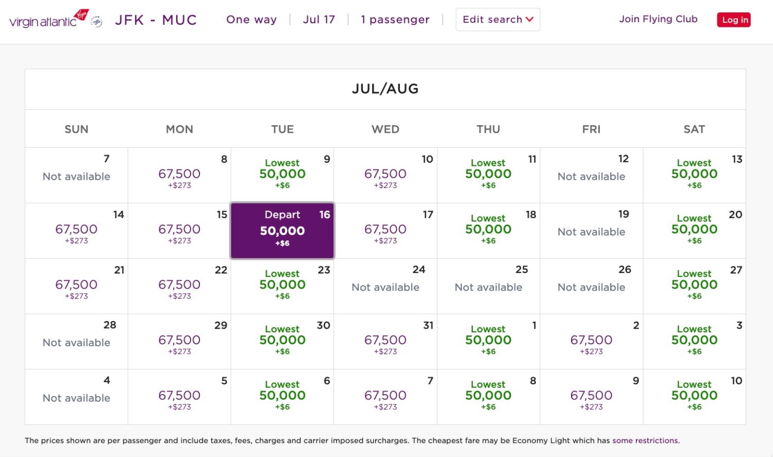Viewport: 773px width, 457px height.
Task: Pick the lowest fare on Saturday July 13
Action: coord(695,175)
